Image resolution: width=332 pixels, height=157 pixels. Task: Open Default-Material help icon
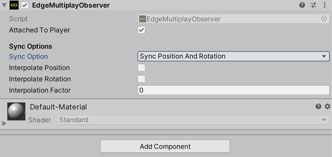(318, 106)
